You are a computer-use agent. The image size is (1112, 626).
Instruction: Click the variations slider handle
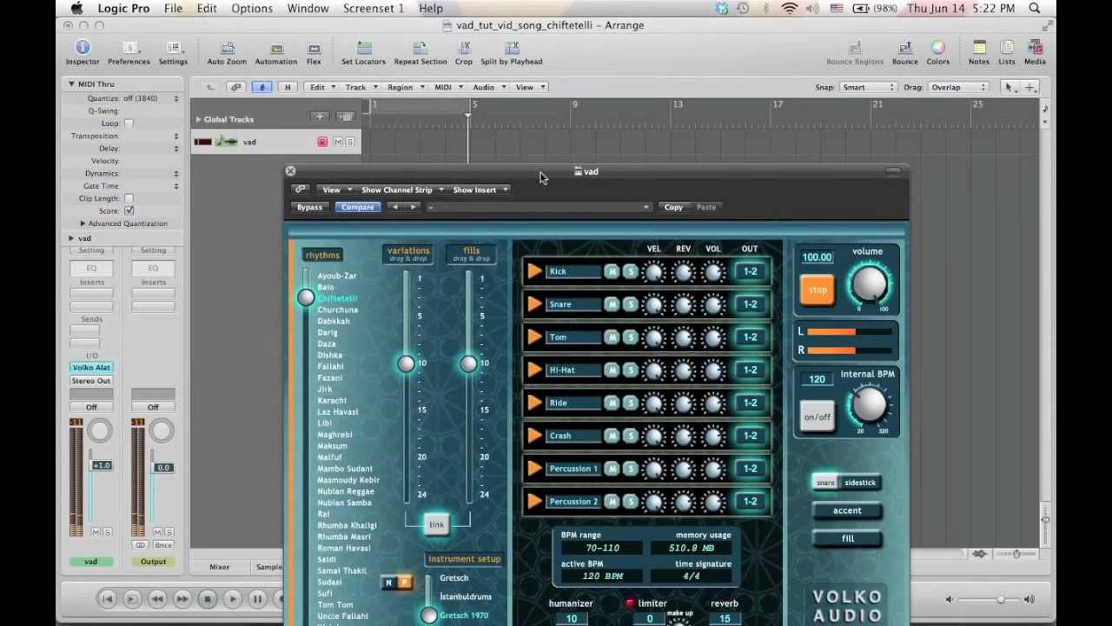click(406, 363)
